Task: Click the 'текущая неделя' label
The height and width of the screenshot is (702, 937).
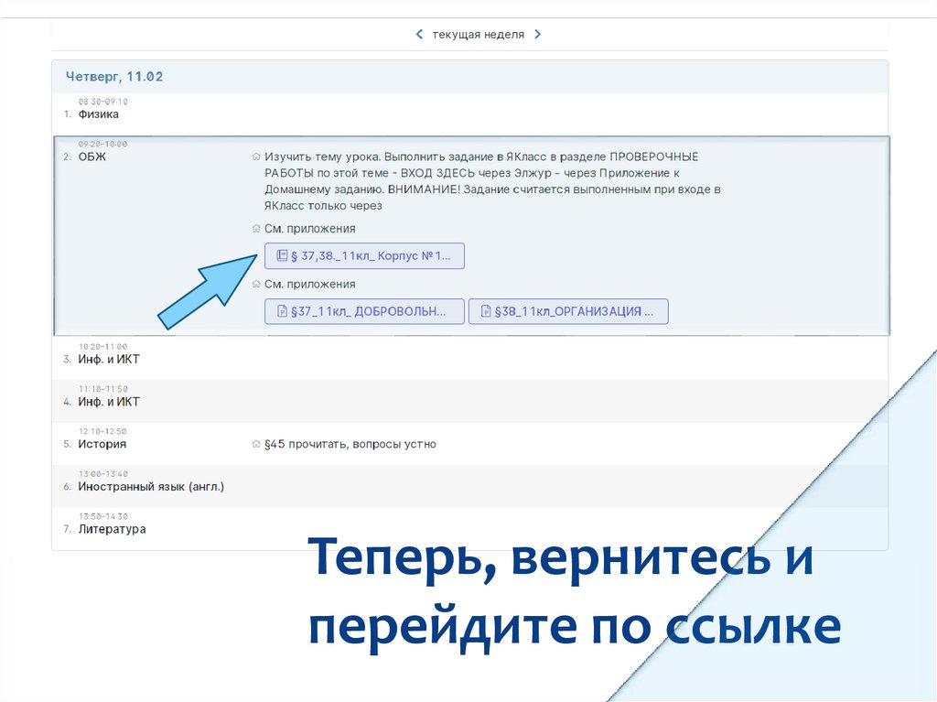Action: coord(478,34)
